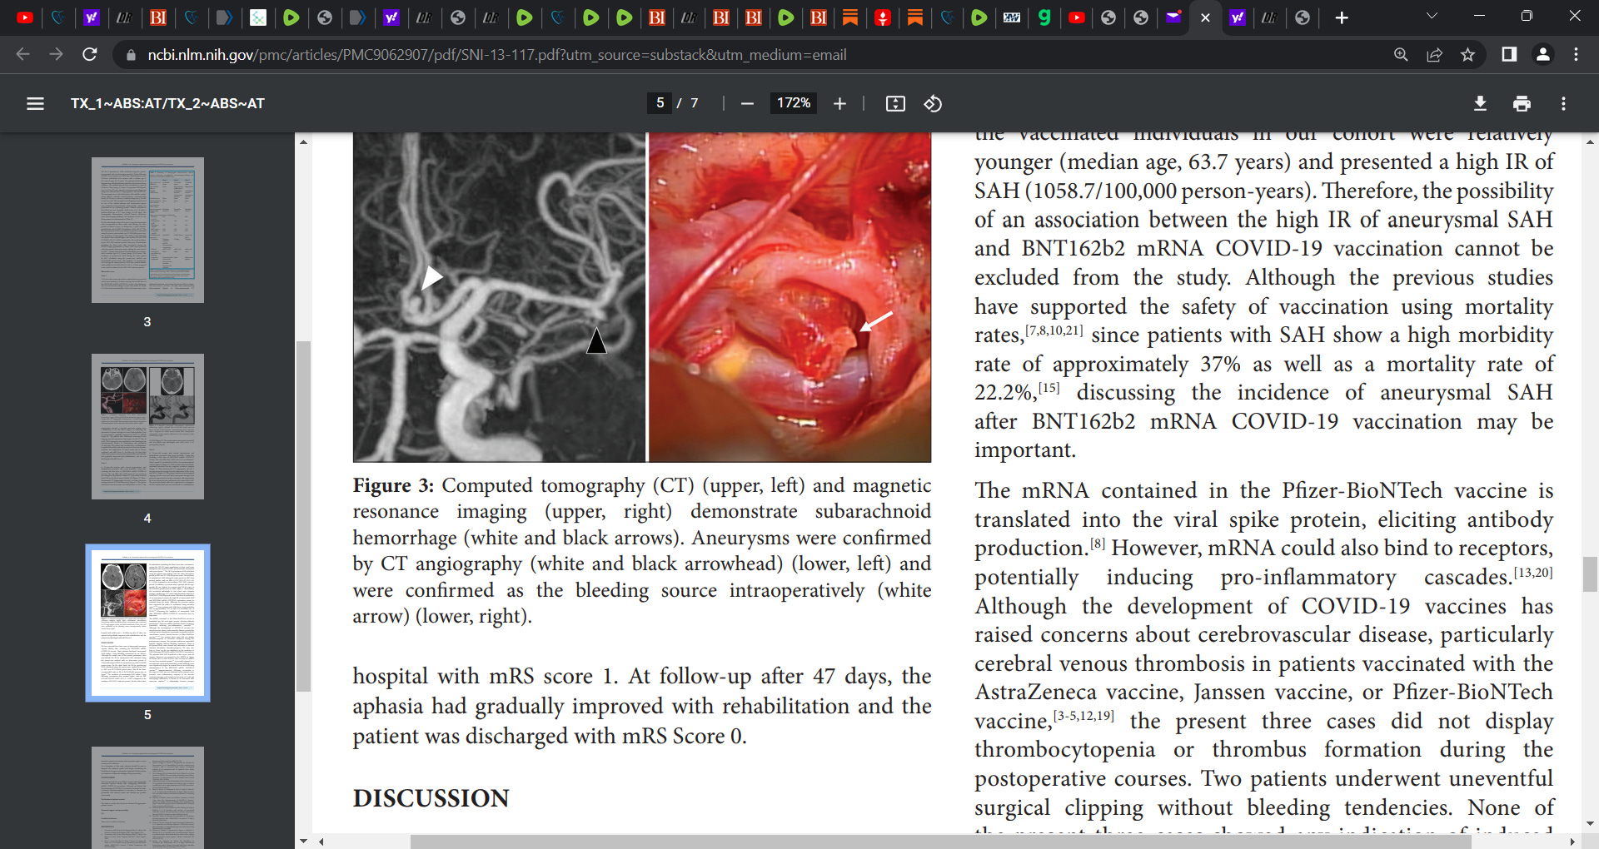Image resolution: width=1599 pixels, height=849 pixels.
Task: Click the citation reference [15]
Action: tap(1049, 387)
